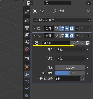Open the Output properties tab
The width and height of the screenshot is (93, 99).
point(27,28)
